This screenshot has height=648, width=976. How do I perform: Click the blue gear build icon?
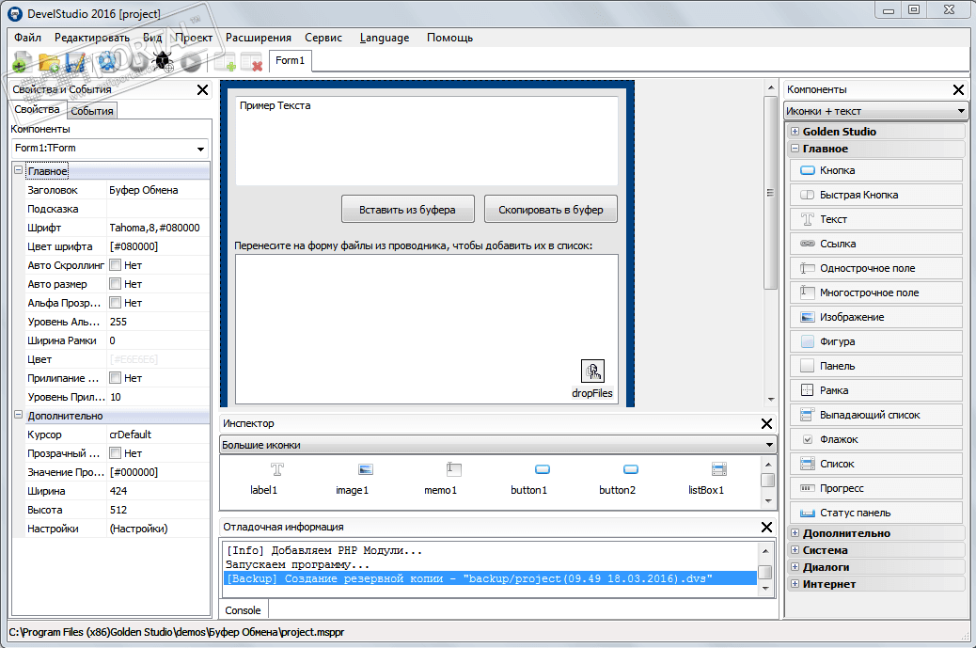(108, 62)
